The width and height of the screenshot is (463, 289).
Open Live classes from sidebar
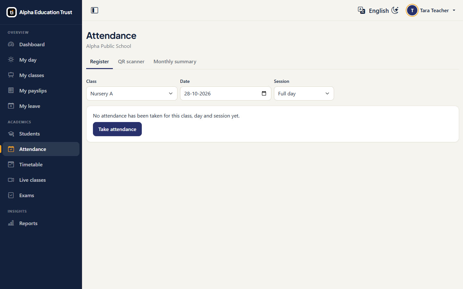pos(41,180)
